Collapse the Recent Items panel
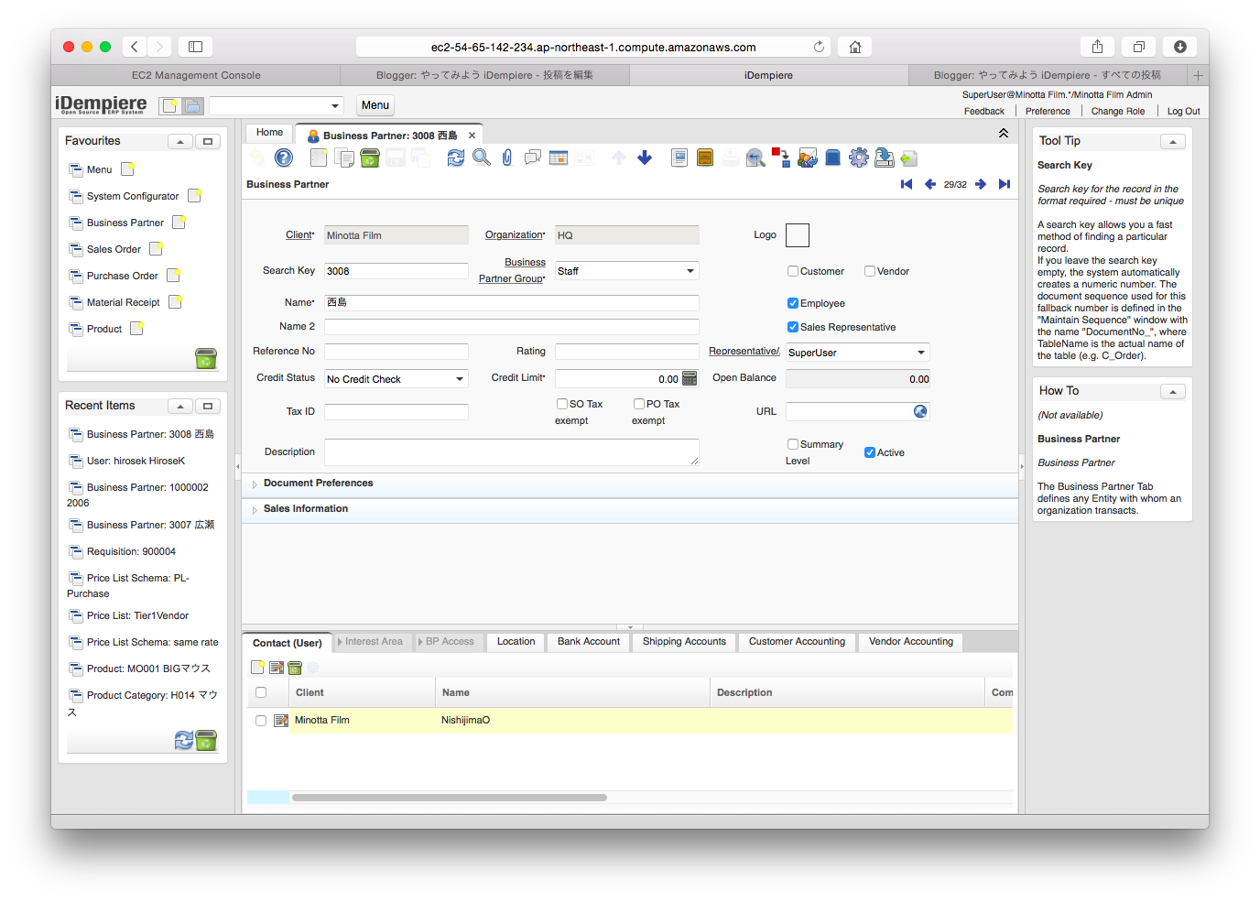Image resolution: width=1260 pixels, height=902 pixels. (180, 407)
